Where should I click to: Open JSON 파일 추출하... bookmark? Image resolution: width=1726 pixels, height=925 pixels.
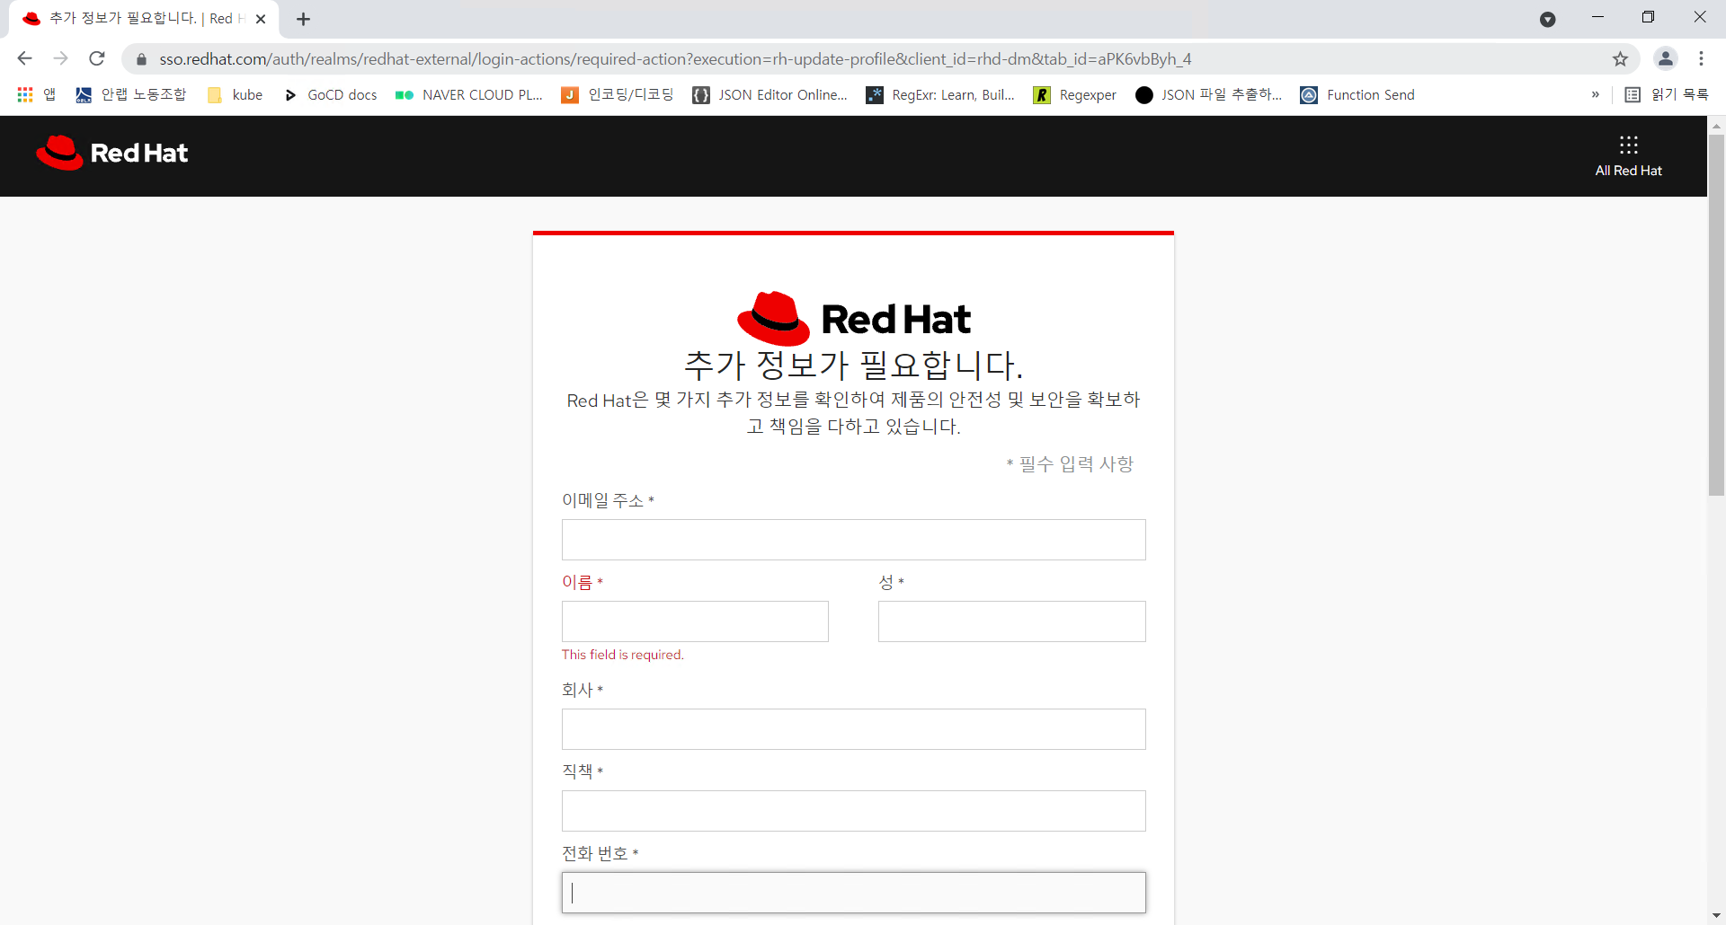point(1209,94)
